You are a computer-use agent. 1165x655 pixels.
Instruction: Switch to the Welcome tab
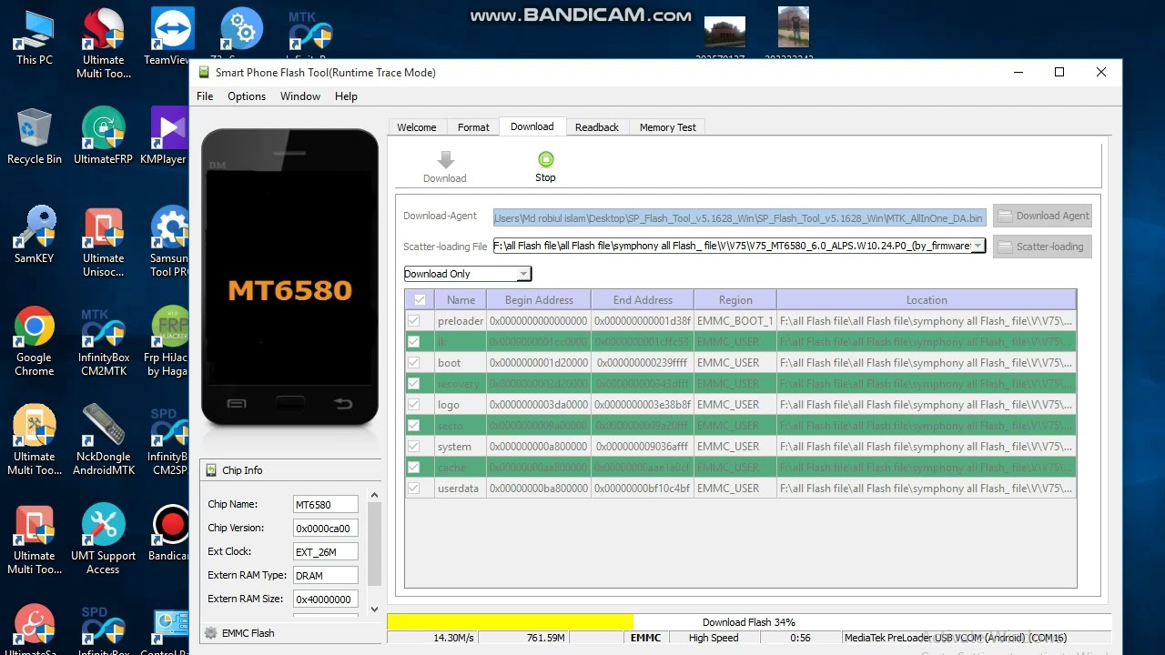point(417,127)
